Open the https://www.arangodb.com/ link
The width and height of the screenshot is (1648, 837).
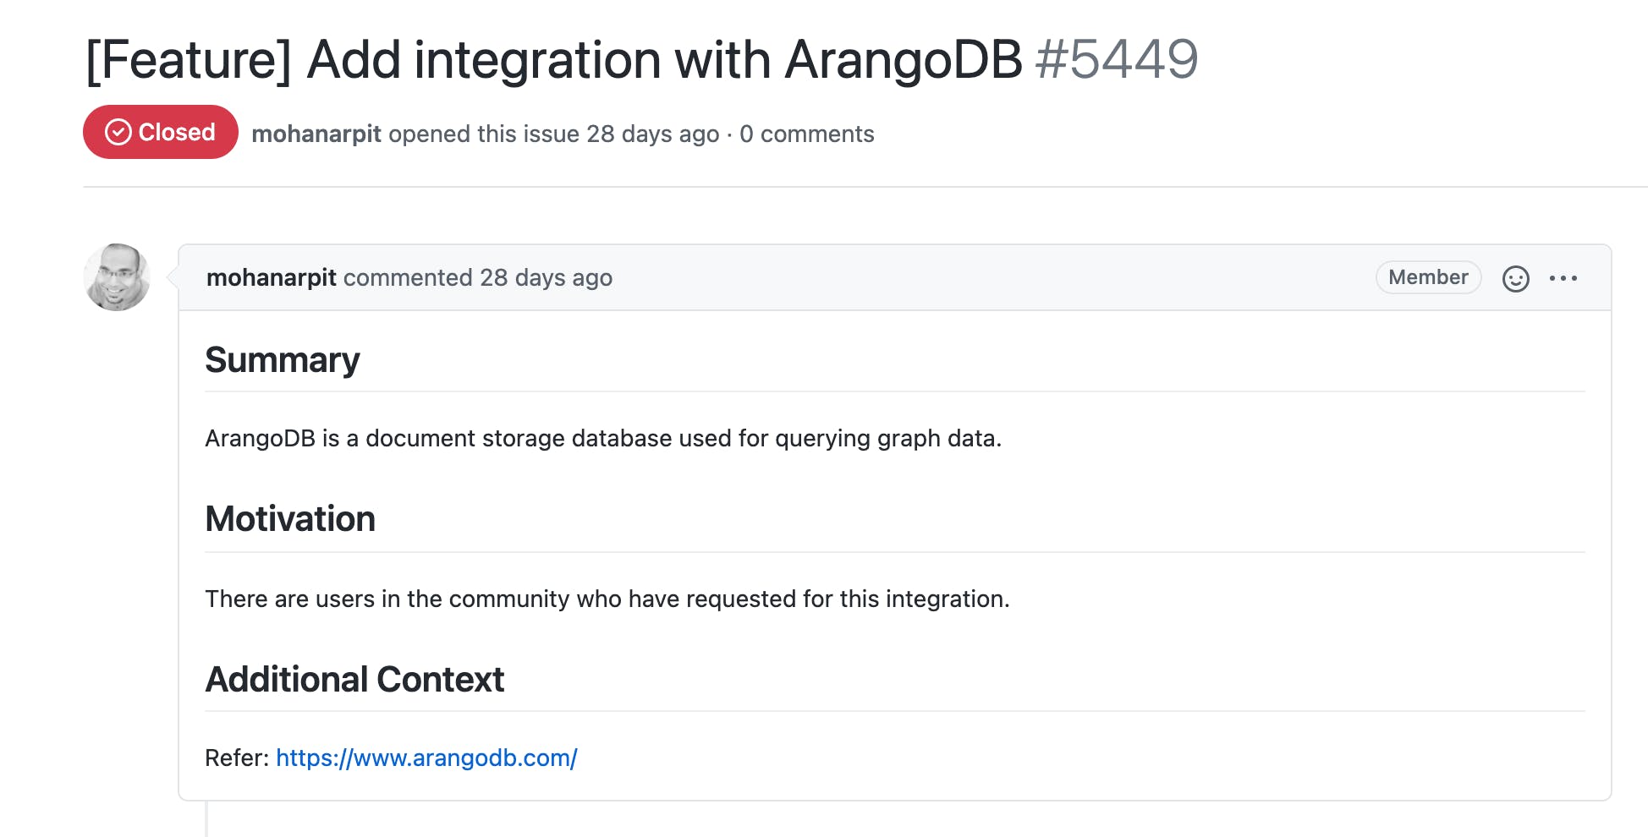pos(426,758)
